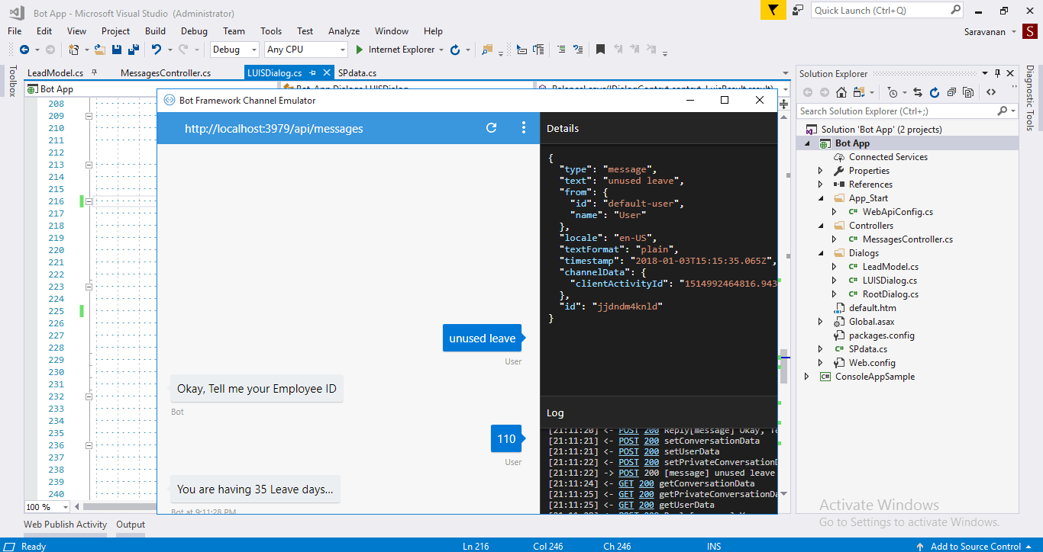Click the Bookmark toggle icon in toolbar
Image resolution: width=1043 pixels, height=552 pixels.
[x=601, y=50]
